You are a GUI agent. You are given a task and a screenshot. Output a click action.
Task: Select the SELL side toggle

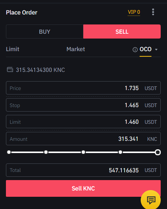[122, 31]
